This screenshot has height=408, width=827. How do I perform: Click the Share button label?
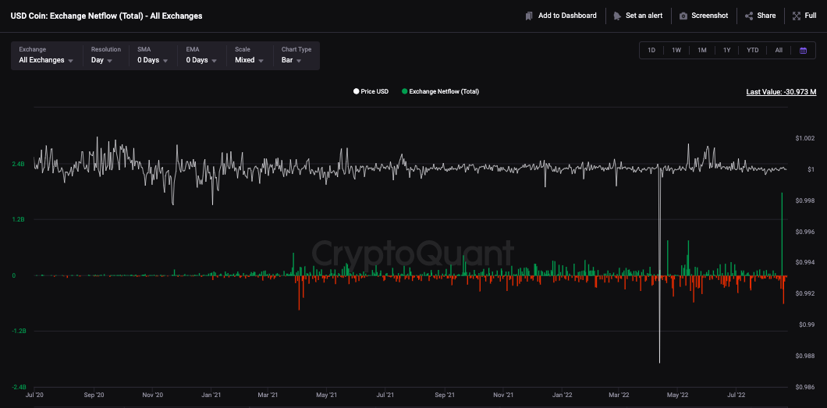pyautogui.click(x=766, y=16)
